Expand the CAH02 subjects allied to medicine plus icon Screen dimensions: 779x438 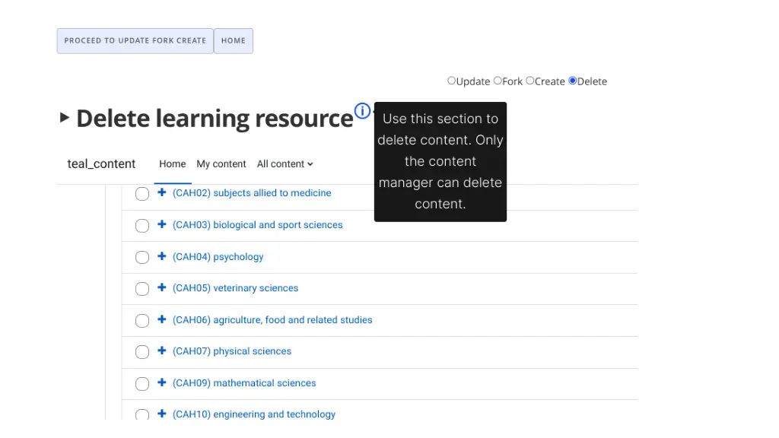[x=161, y=192]
